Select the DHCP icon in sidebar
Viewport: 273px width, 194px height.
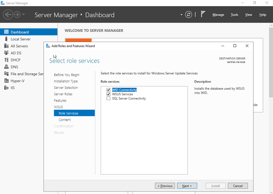[6, 60]
